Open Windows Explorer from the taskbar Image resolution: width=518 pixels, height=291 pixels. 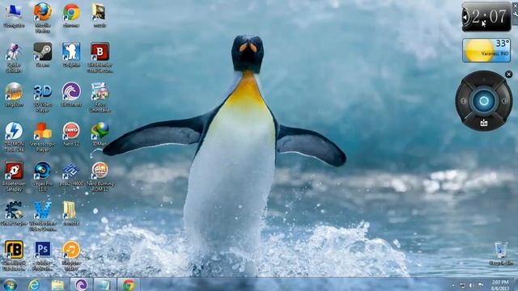[x=57, y=285]
